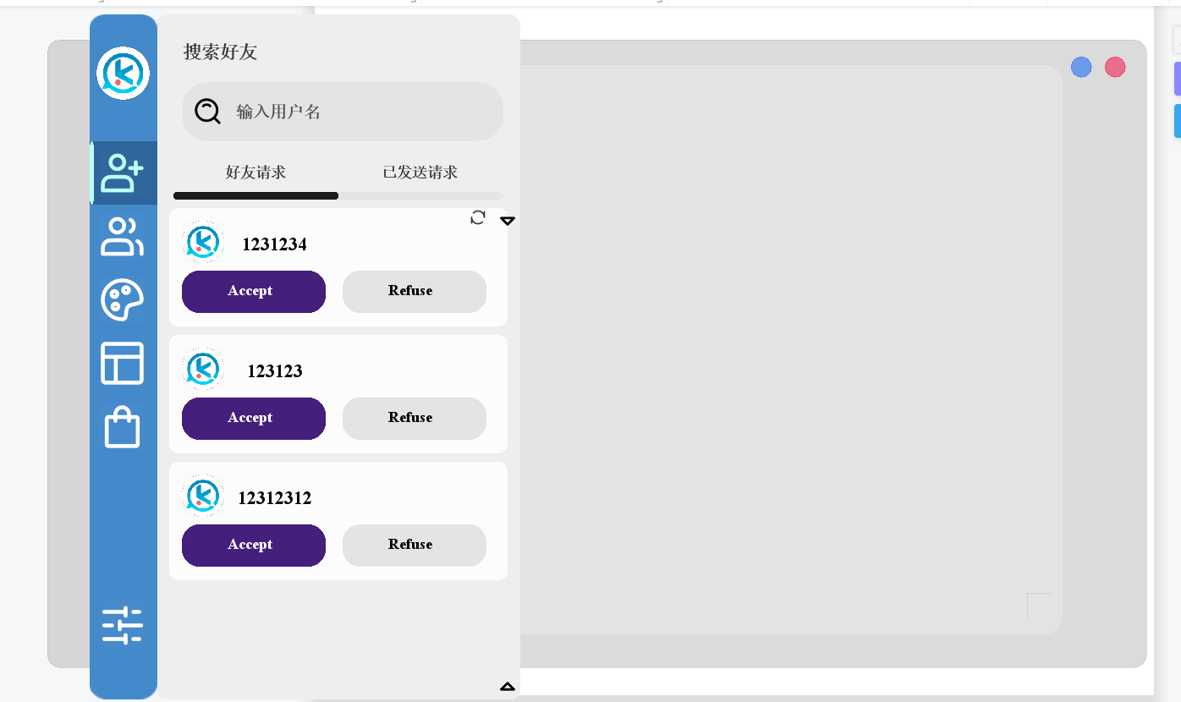Switch to the 已发送请求 tab
1181x702 pixels.
pyautogui.click(x=420, y=173)
